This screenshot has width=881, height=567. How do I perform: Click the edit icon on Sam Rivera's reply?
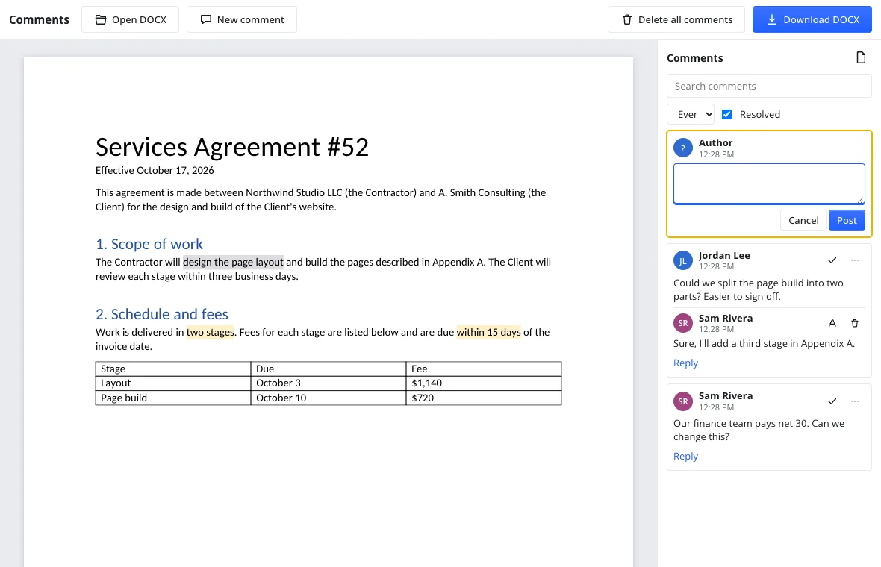click(x=832, y=323)
